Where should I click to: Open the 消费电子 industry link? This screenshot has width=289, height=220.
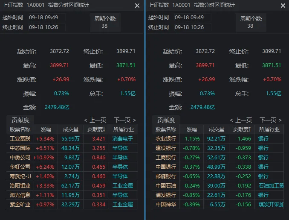pos(123,138)
